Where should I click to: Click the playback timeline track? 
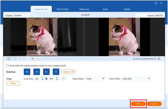point(80,59)
